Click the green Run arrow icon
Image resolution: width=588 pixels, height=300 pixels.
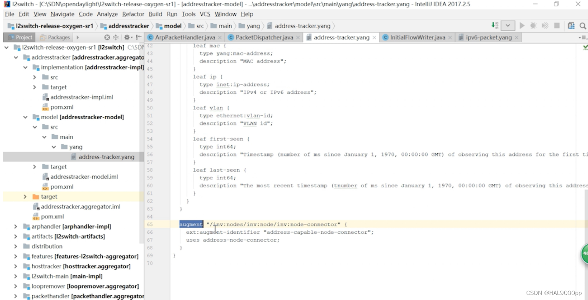[522, 25]
